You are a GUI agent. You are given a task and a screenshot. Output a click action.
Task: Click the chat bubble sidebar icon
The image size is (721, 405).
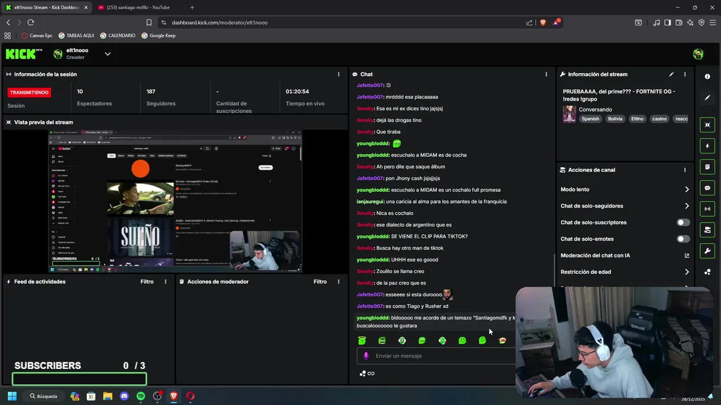(707, 188)
